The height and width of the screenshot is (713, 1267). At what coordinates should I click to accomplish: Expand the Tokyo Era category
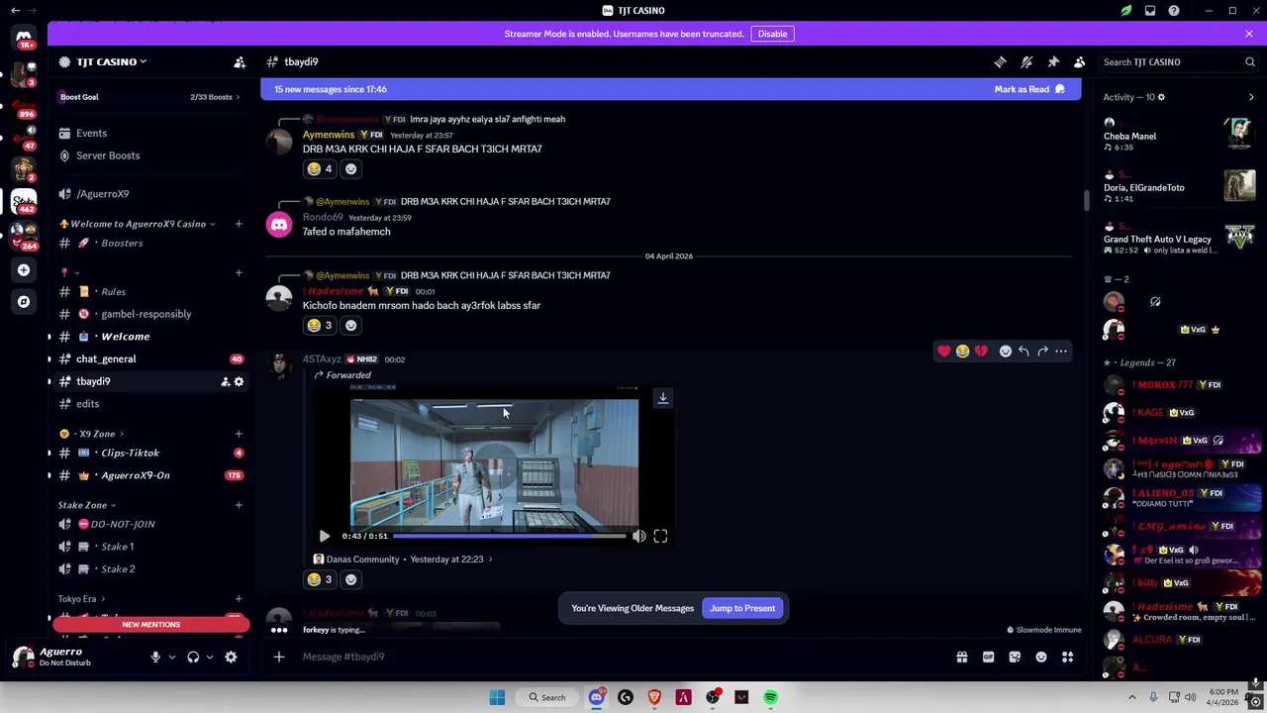81,599
